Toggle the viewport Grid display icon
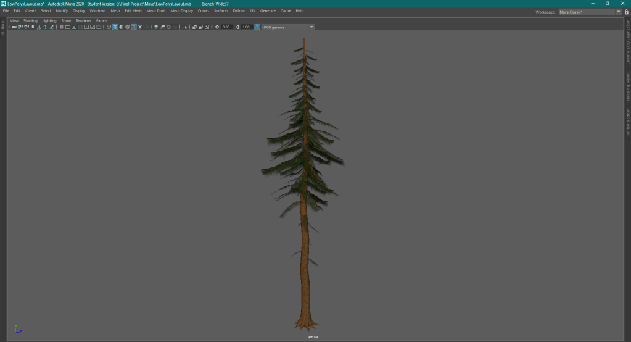 click(x=61, y=27)
